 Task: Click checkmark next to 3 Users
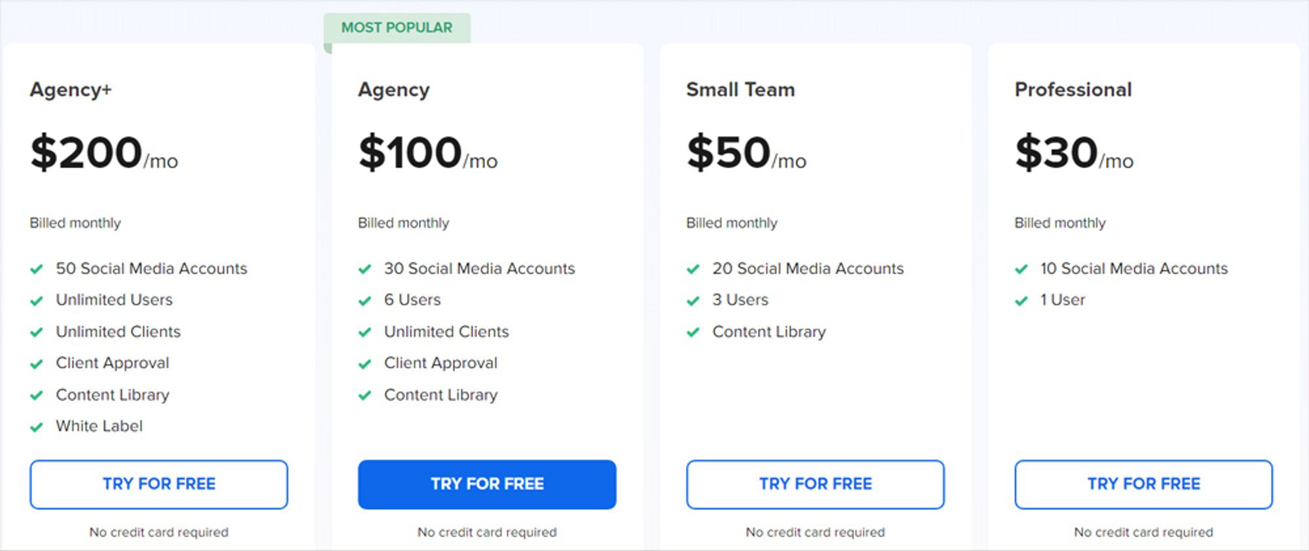point(693,301)
